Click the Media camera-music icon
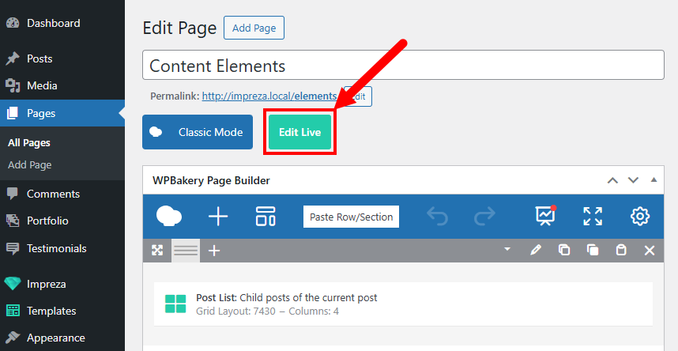Screen dimensions: 678x351 pos(13,85)
